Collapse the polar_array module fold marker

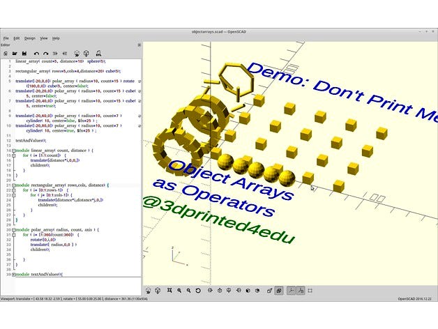[13, 230]
